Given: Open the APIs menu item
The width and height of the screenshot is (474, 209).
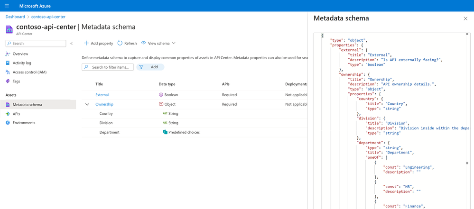Looking at the screenshot, I should [x=16, y=114].
